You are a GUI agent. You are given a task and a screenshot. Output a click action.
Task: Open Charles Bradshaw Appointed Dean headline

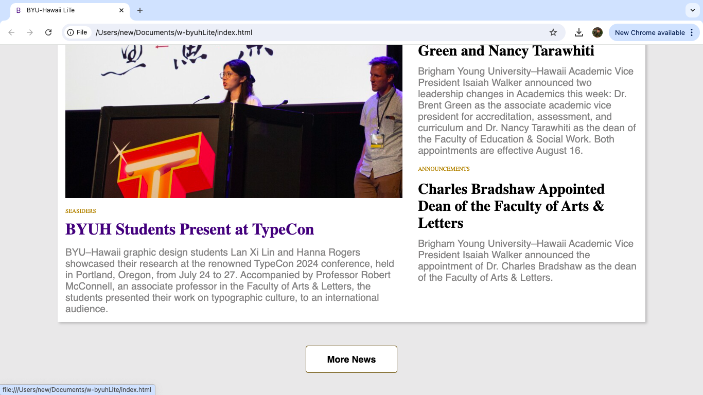[x=511, y=206]
